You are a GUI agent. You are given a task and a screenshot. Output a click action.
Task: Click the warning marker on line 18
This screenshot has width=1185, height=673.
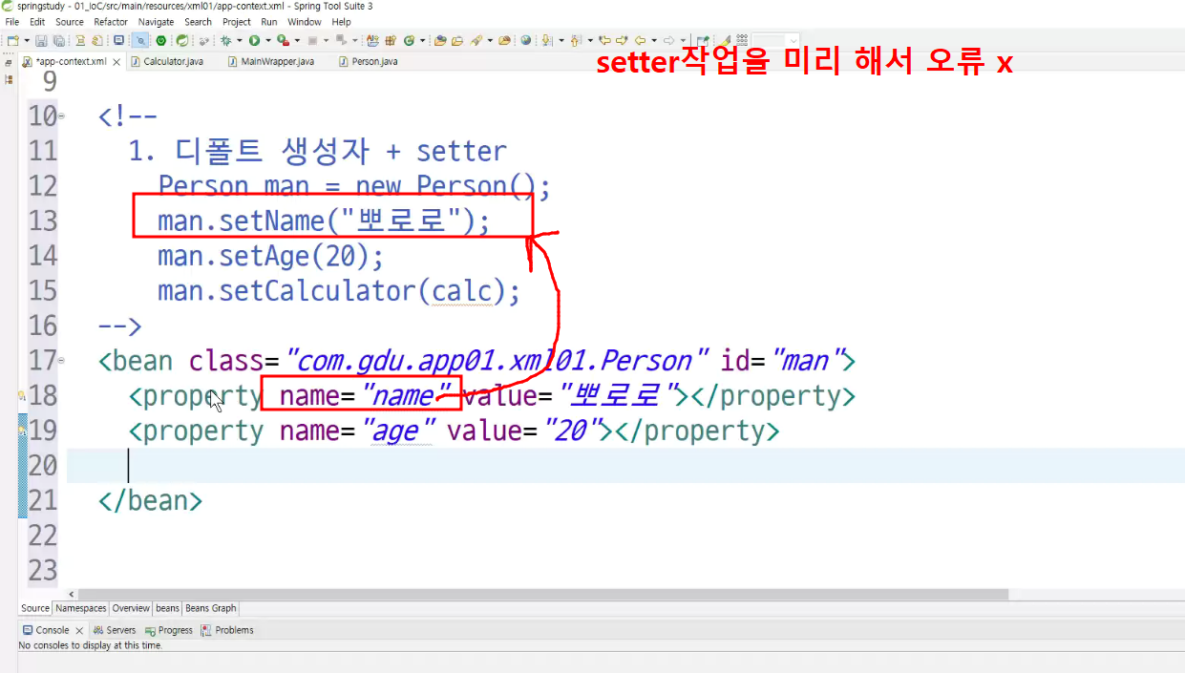tap(22, 395)
